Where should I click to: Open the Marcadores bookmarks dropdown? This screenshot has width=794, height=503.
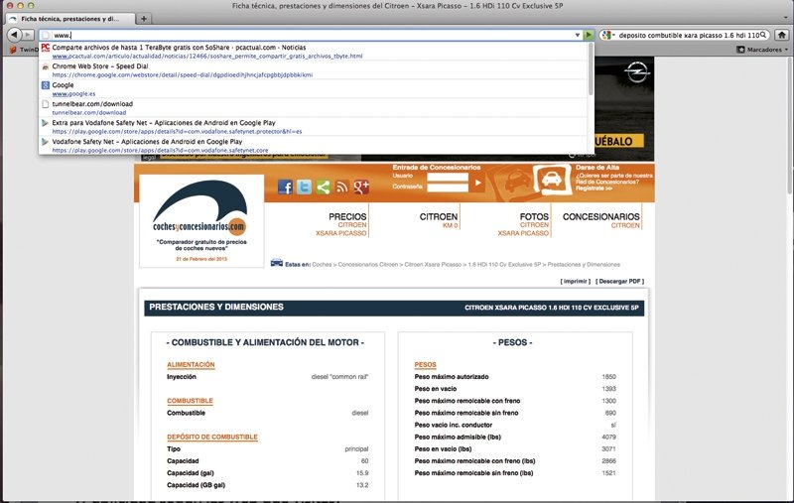pyautogui.click(x=762, y=50)
